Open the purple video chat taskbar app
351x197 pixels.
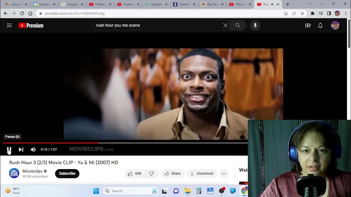tap(176, 191)
